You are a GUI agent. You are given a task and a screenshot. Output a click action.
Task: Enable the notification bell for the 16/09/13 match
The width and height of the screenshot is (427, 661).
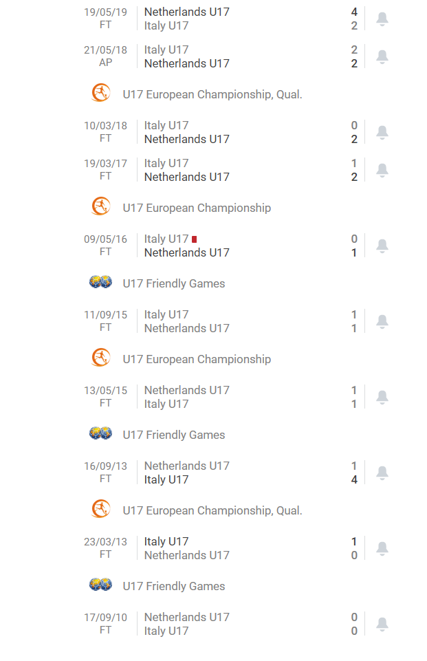pos(382,472)
